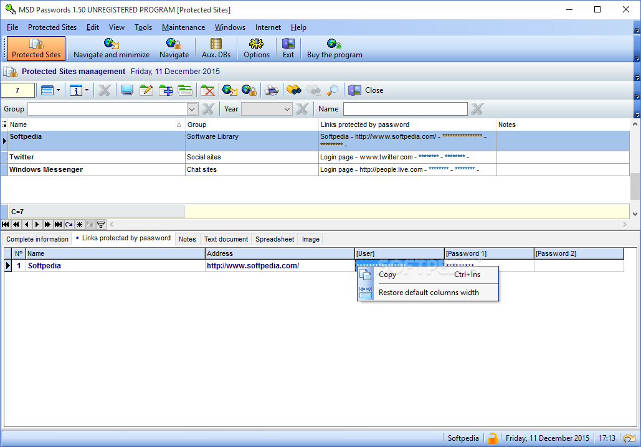641x447 pixels.
Task: Click add new record plus folder icon
Action: pos(166,90)
